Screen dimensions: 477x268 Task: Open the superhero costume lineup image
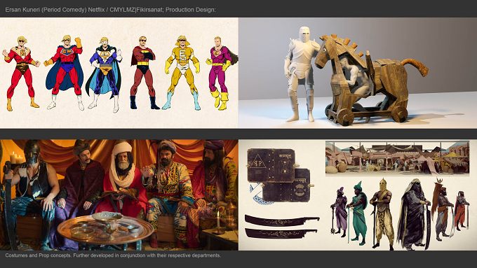coord(119,73)
